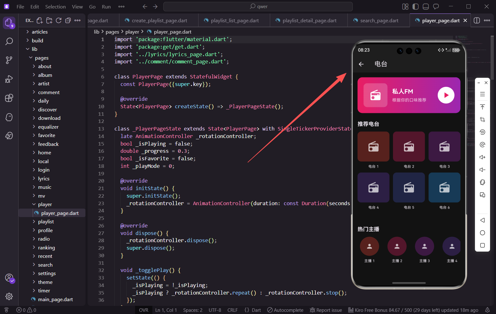This screenshot has width=496, height=314.
Task: Open the Manage settings gear
Action: coord(9,296)
